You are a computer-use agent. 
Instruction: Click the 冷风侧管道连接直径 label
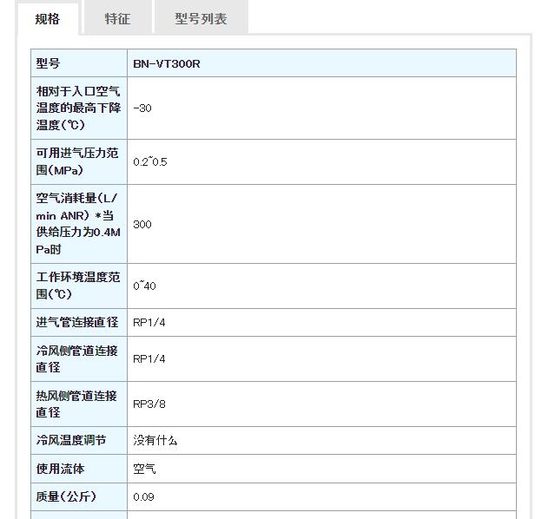pos(76,358)
